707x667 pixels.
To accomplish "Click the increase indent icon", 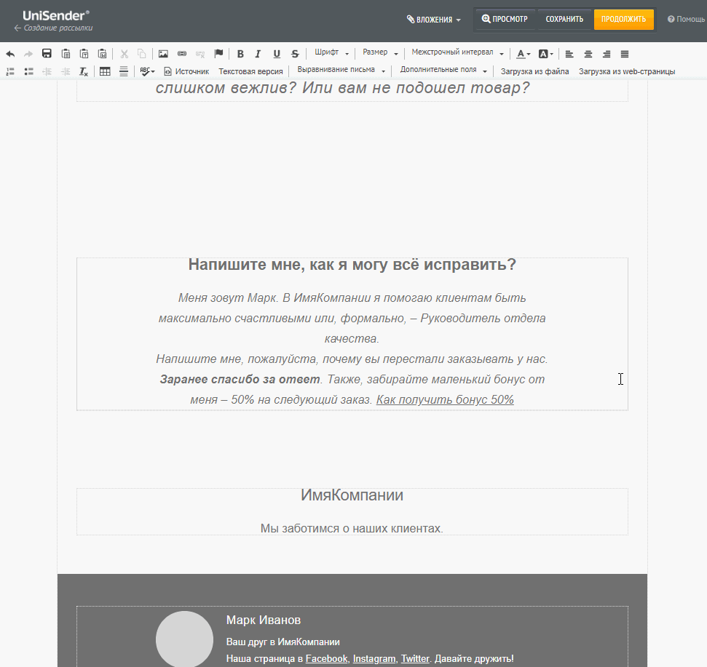I will click(66, 71).
